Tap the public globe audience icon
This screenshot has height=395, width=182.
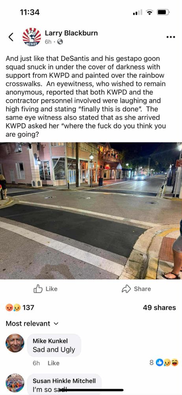(60, 42)
